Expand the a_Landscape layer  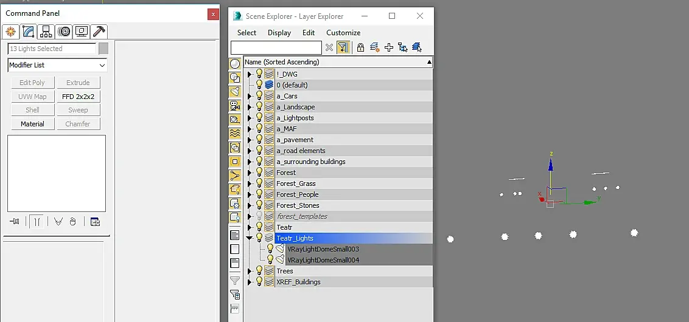(x=250, y=107)
